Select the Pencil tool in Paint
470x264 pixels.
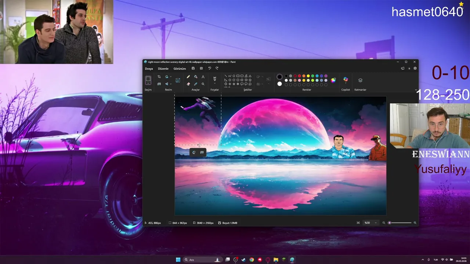188,77
